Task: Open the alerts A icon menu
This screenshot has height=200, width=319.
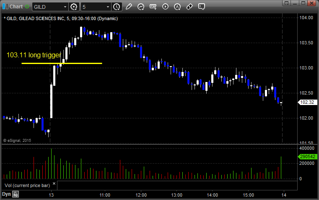Action: [177, 7]
